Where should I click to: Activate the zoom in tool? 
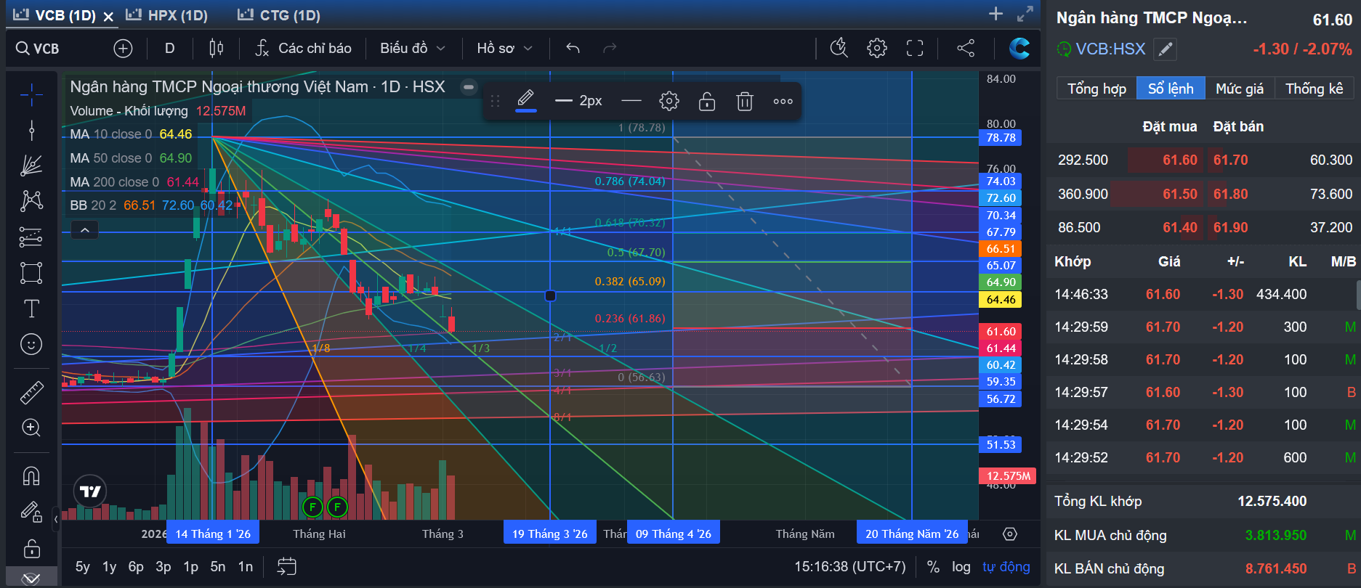(x=31, y=428)
